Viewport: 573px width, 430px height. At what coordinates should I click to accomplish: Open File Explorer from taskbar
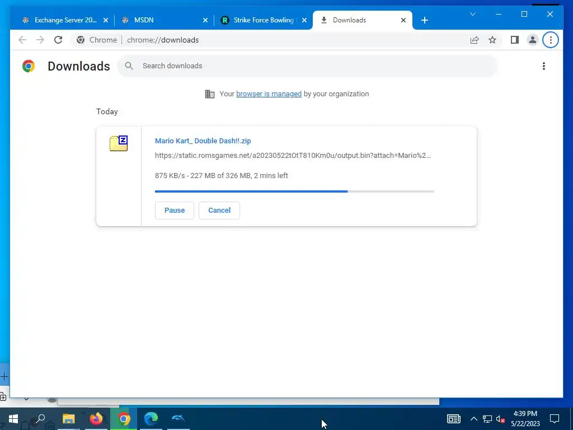[x=68, y=419]
